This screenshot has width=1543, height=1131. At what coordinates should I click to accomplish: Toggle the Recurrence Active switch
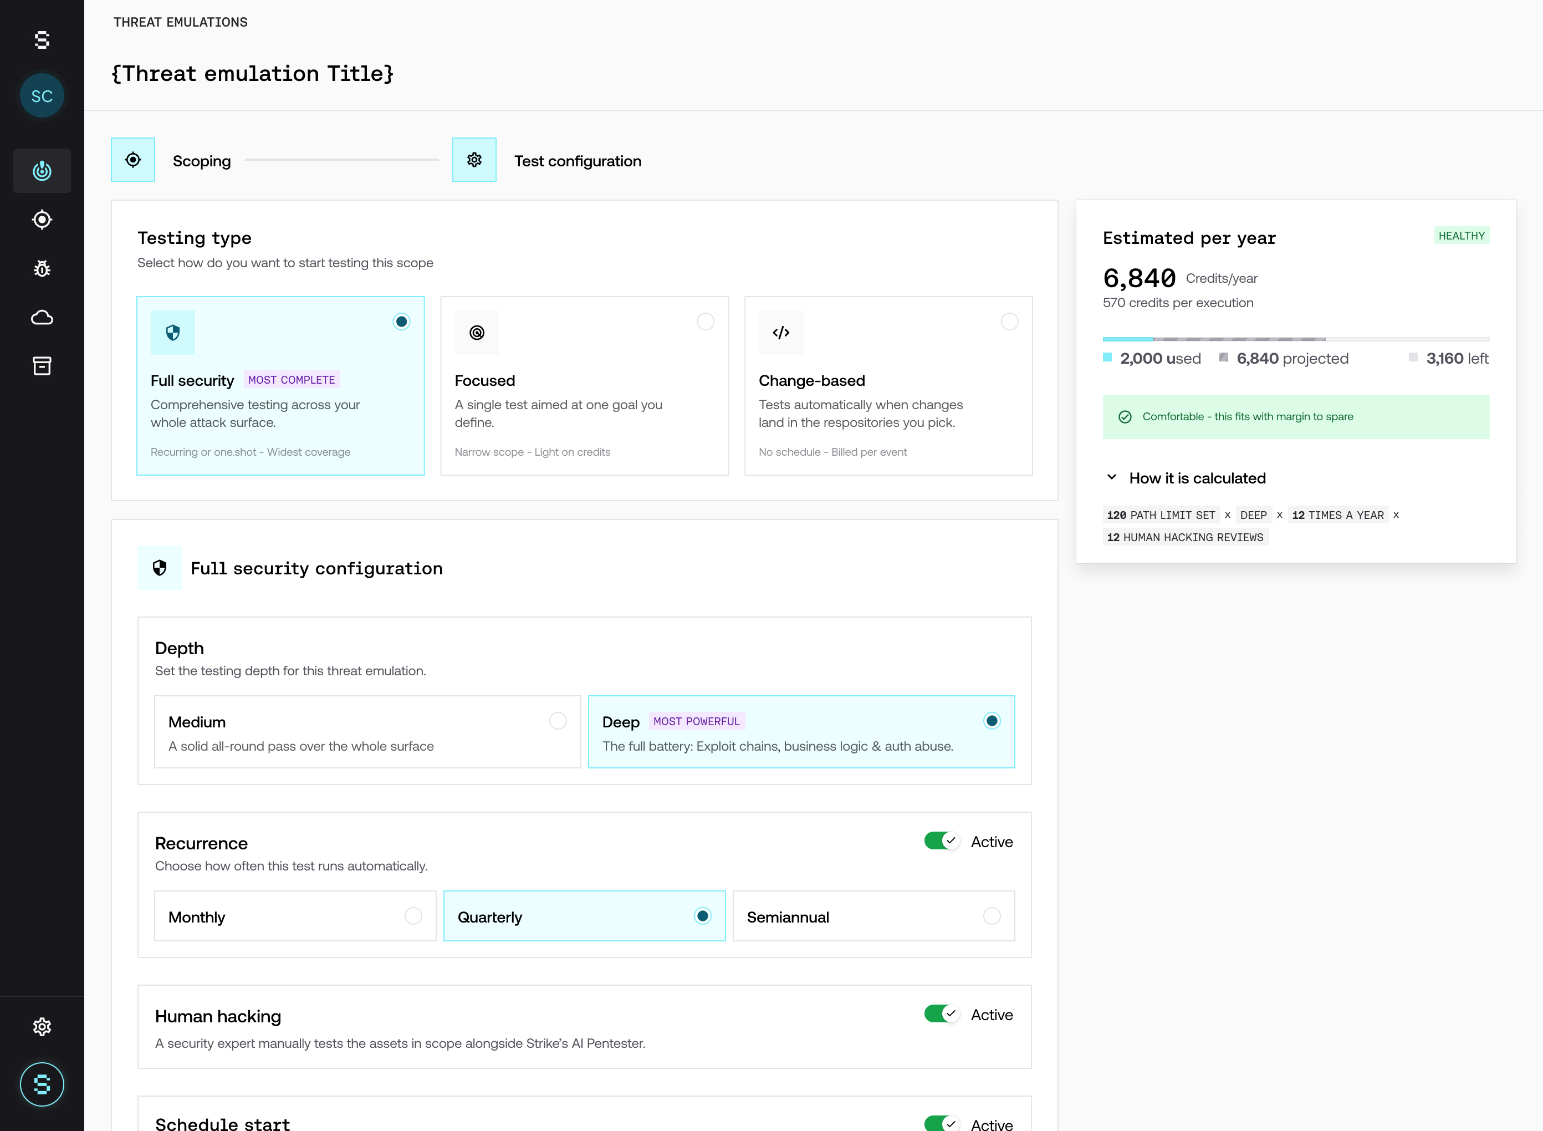pyautogui.click(x=942, y=840)
